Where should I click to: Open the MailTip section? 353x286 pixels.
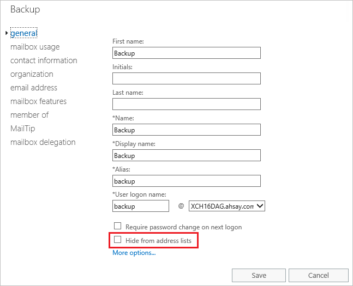pyautogui.click(x=23, y=129)
